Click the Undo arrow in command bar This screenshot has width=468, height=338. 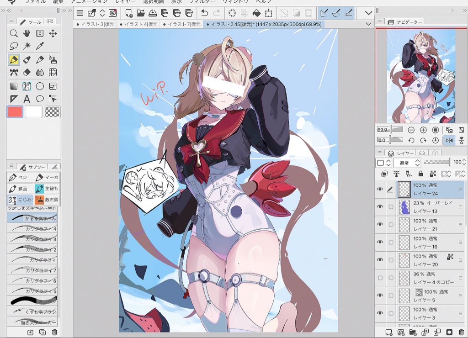point(204,13)
